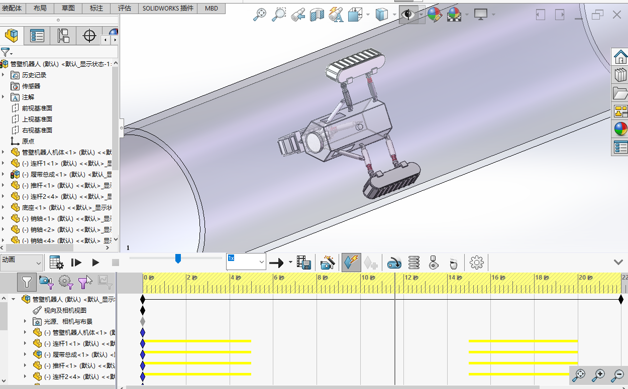Click the Edit Appearance color ball icon
628x389 pixels.
[434, 15]
